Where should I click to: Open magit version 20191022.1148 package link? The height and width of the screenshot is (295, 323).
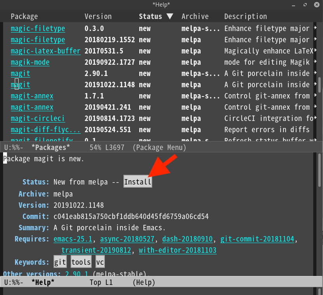tap(21, 85)
